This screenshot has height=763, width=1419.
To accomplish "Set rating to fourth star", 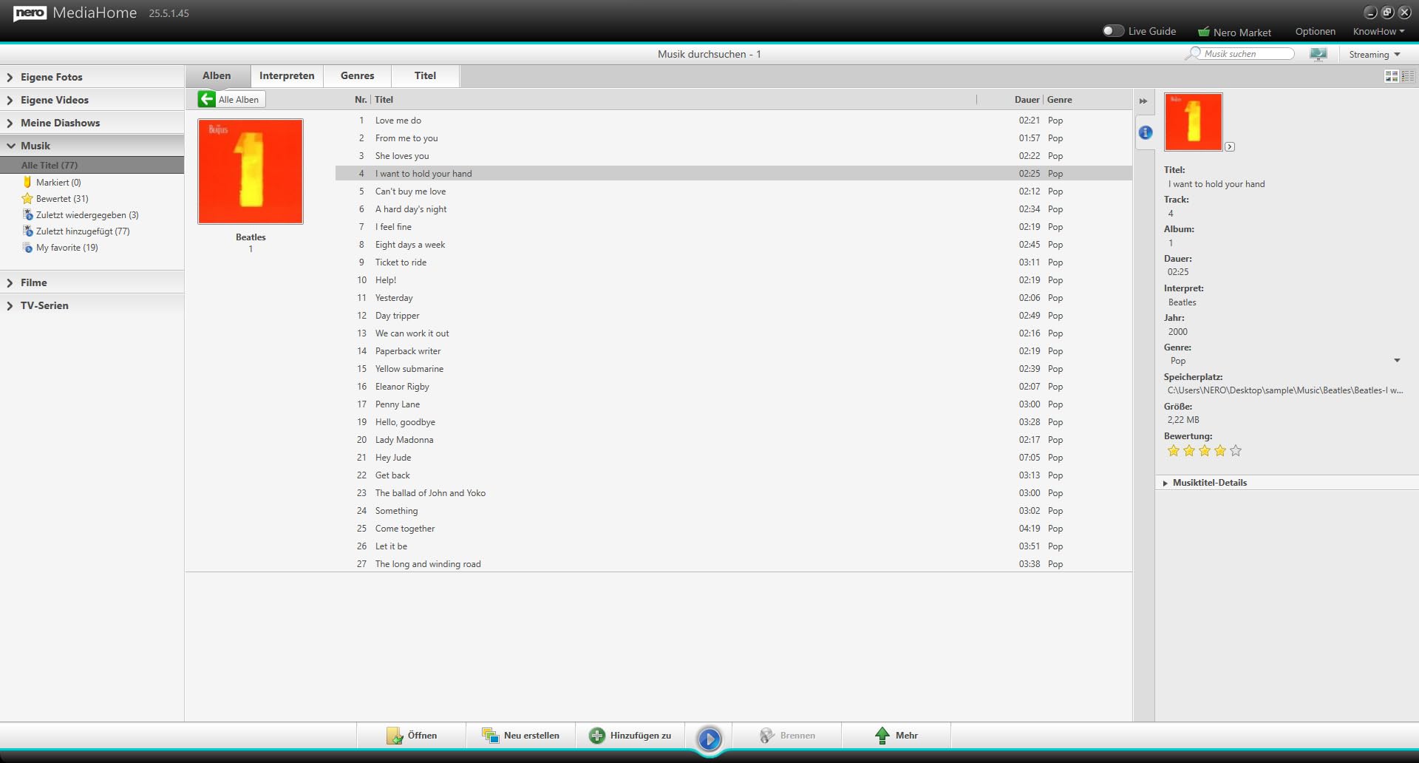I will 1220,451.
